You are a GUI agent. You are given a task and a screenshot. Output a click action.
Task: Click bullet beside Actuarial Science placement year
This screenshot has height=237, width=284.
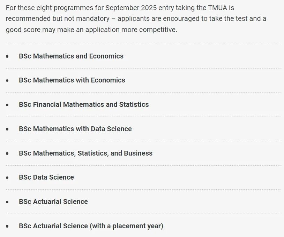point(7,226)
